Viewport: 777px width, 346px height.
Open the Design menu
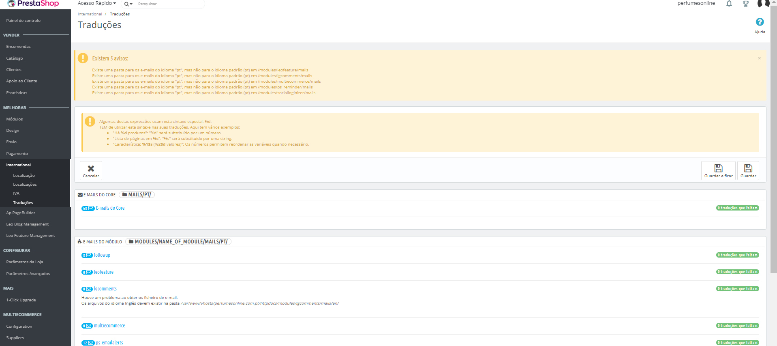point(13,131)
